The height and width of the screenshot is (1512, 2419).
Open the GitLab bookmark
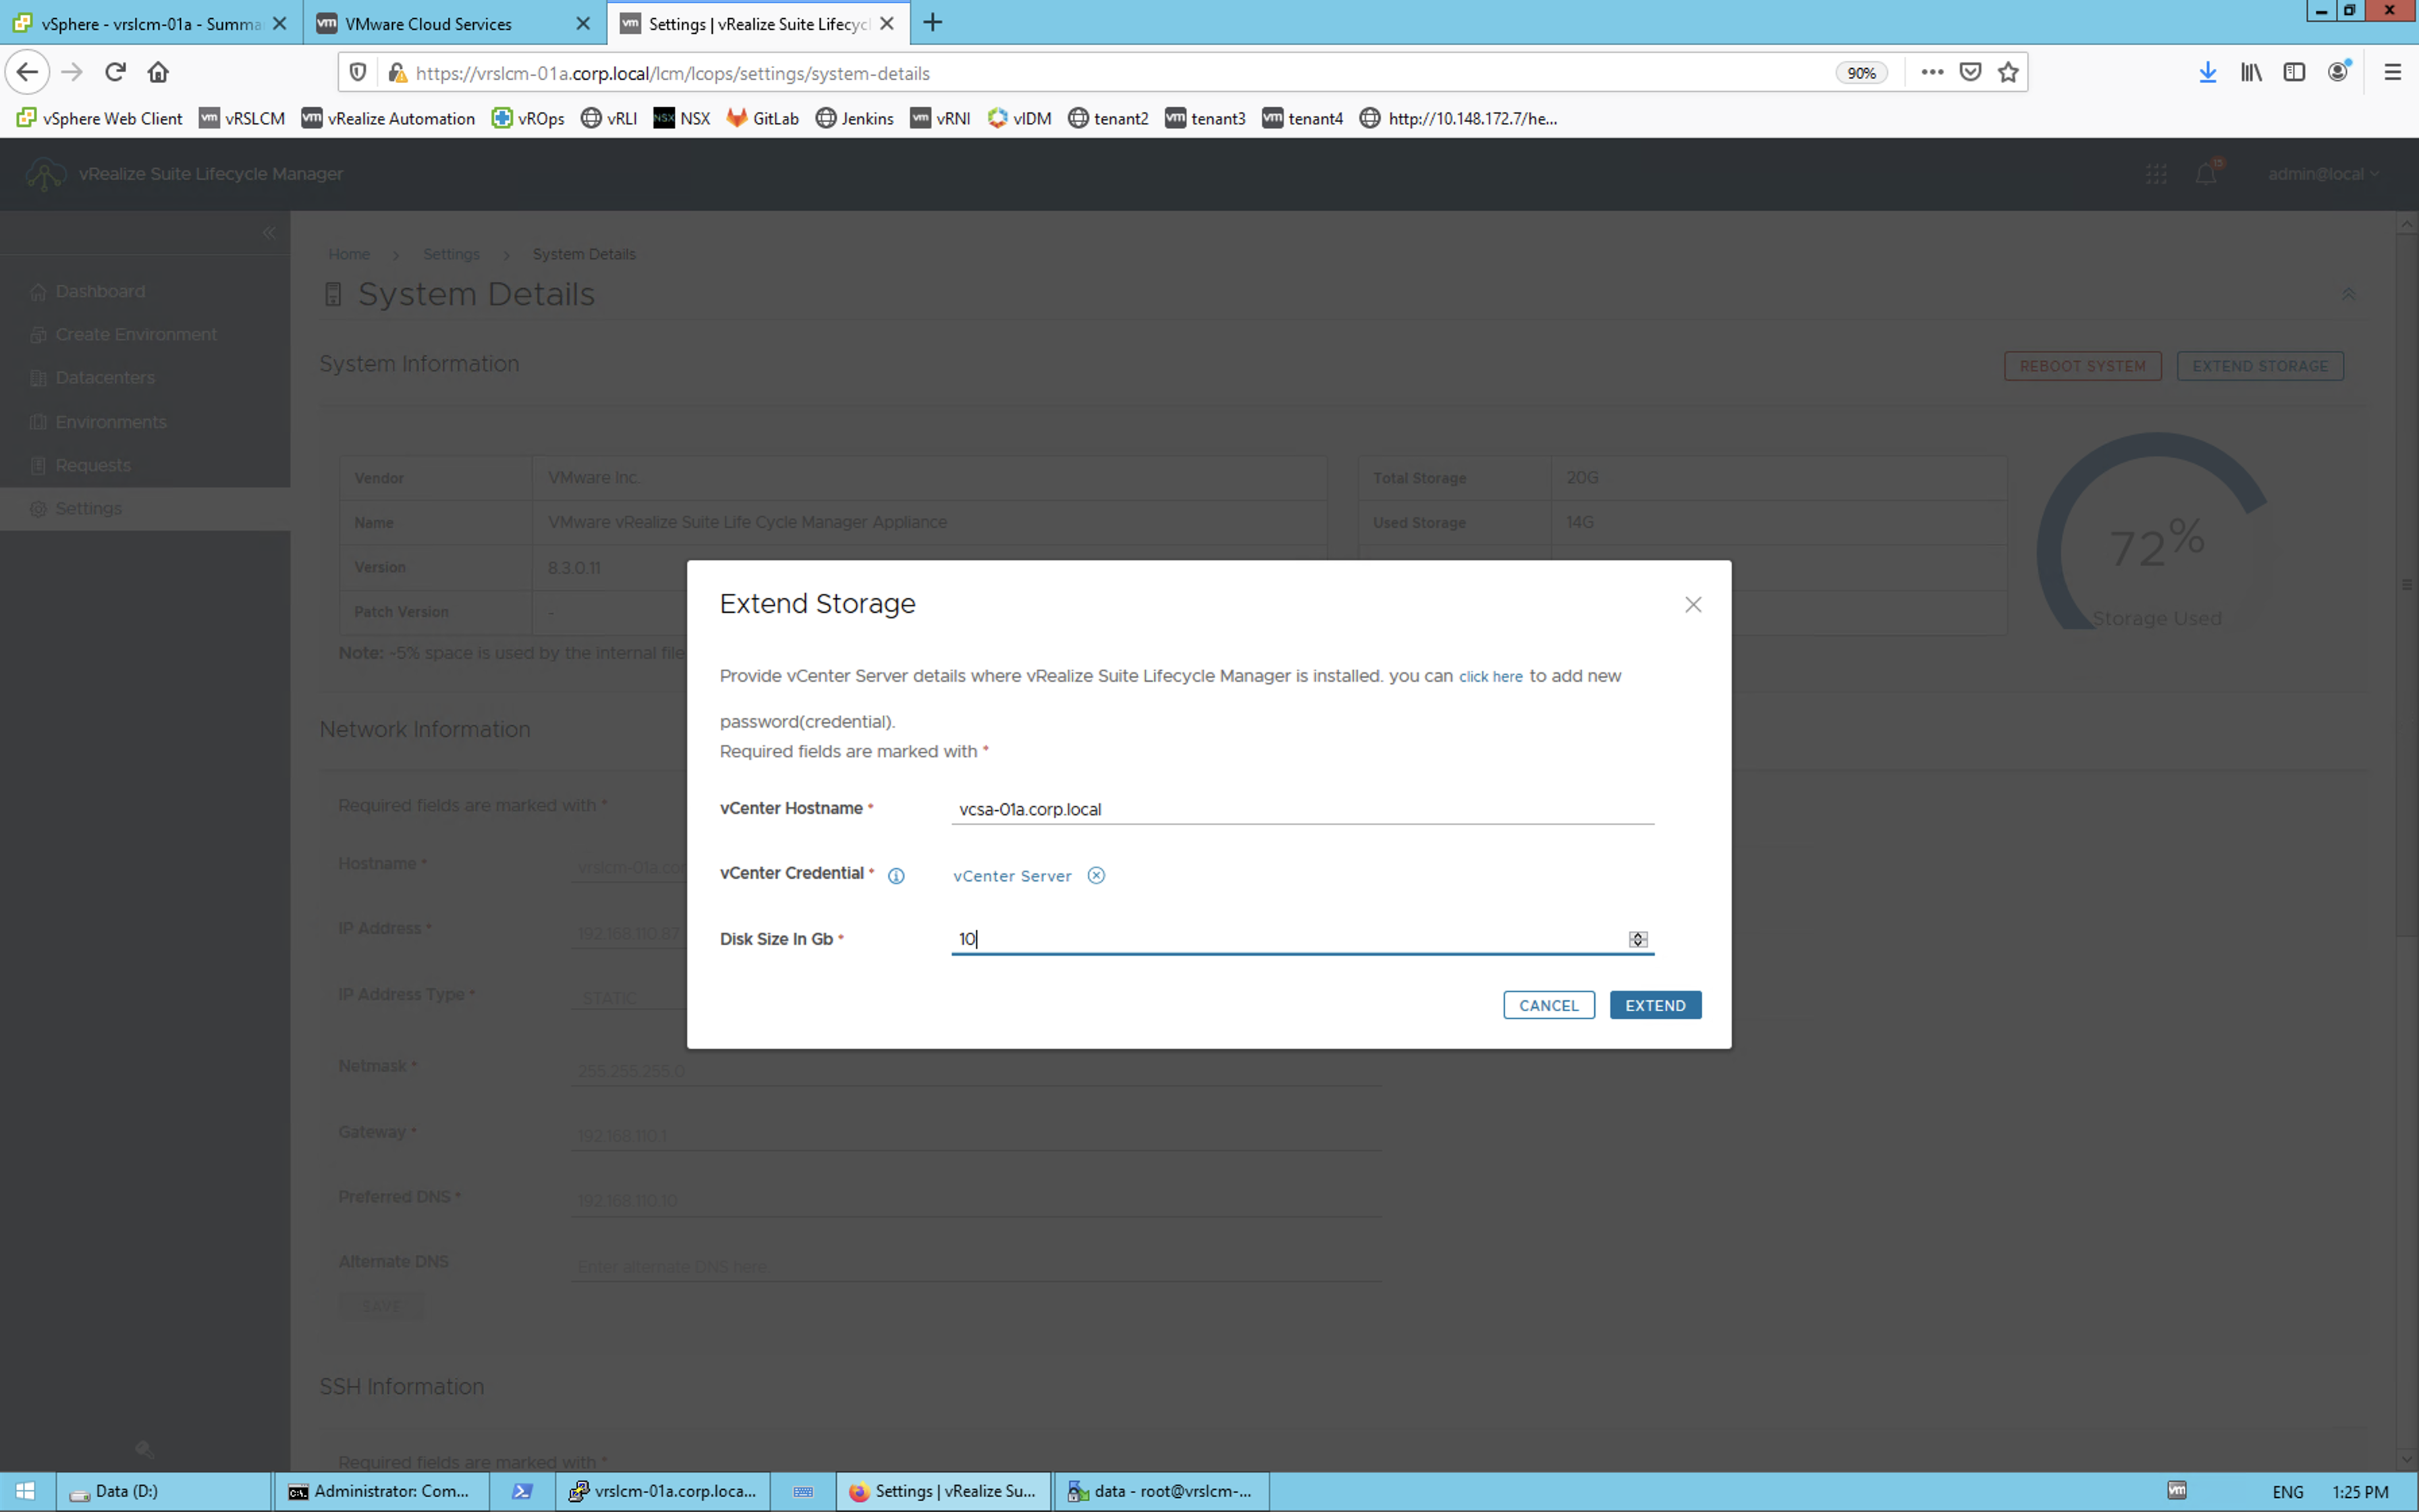(x=763, y=119)
